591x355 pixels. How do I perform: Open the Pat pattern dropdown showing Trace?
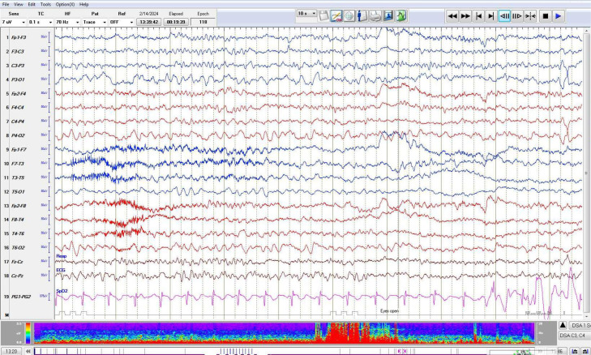95,22
